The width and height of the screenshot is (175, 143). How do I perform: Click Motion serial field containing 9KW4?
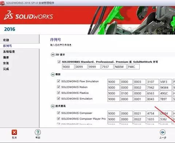tap(166, 88)
